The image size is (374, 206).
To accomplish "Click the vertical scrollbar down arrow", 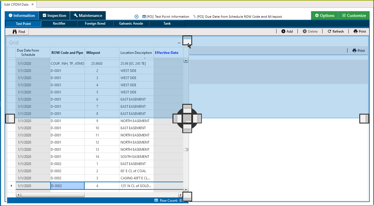I will [186, 189].
